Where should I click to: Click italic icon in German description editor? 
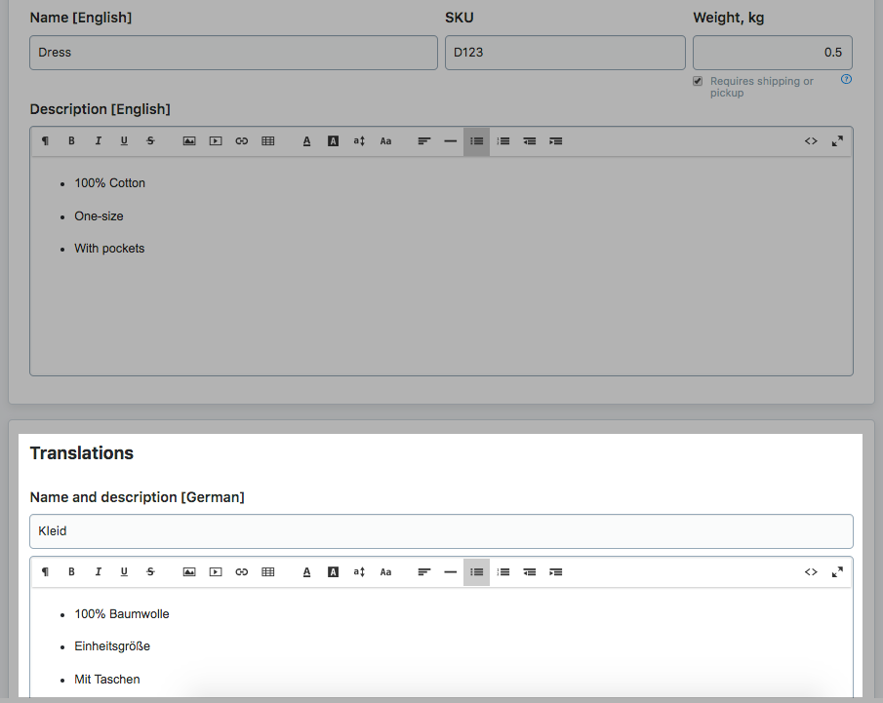(x=98, y=572)
